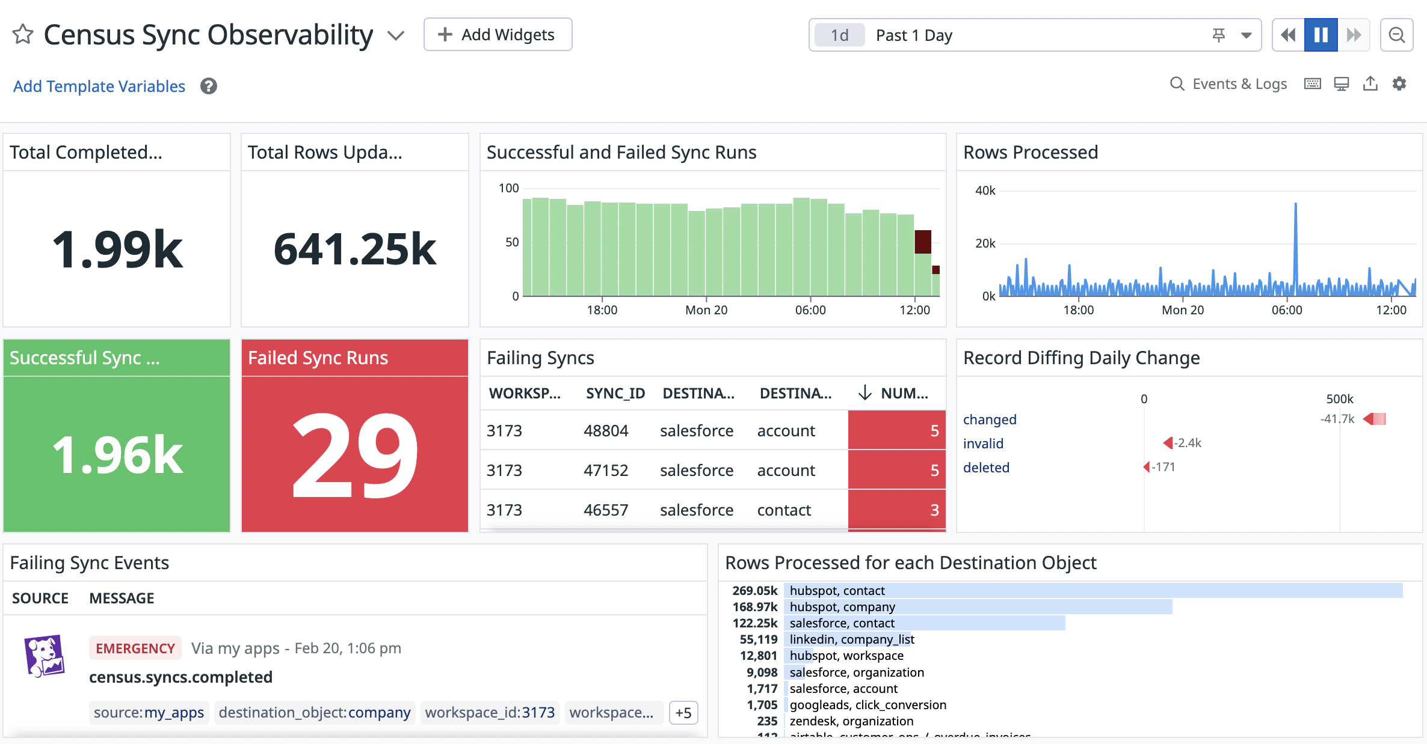This screenshot has height=744, width=1427.
Task: Click the Add Widgets button
Action: pyautogui.click(x=498, y=35)
